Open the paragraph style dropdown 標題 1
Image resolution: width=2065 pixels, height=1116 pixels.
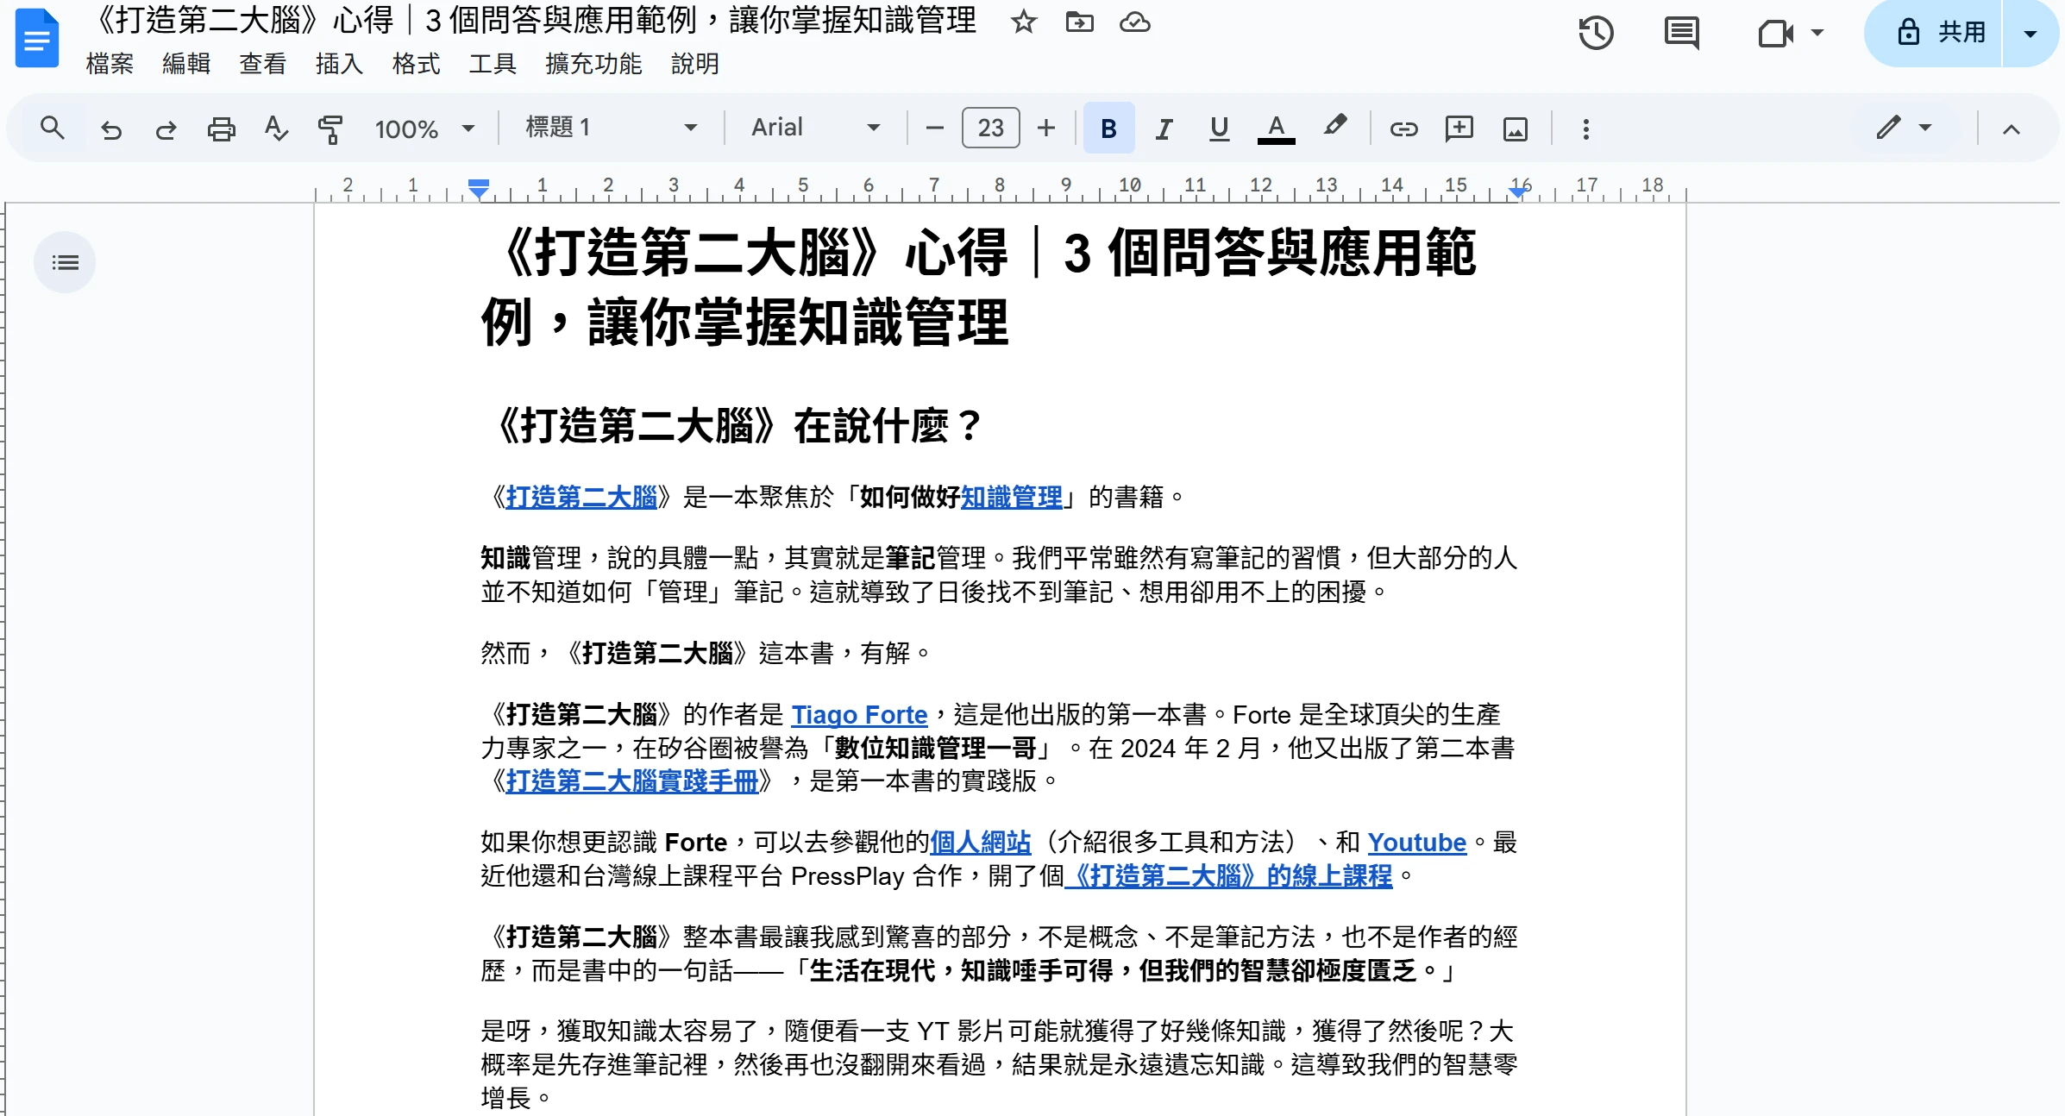pos(611,128)
